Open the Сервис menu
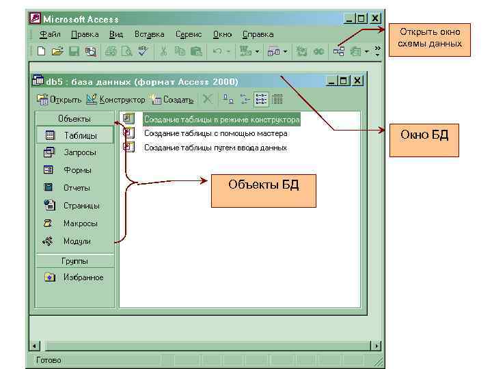 point(189,34)
